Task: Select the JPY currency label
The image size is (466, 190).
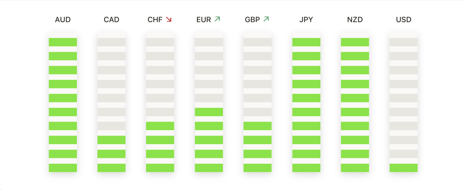Action: [x=306, y=20]
